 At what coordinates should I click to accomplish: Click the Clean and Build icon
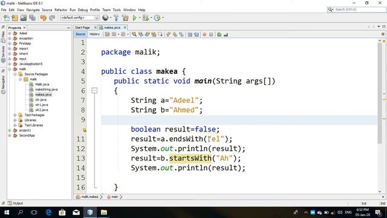(125, 18)
